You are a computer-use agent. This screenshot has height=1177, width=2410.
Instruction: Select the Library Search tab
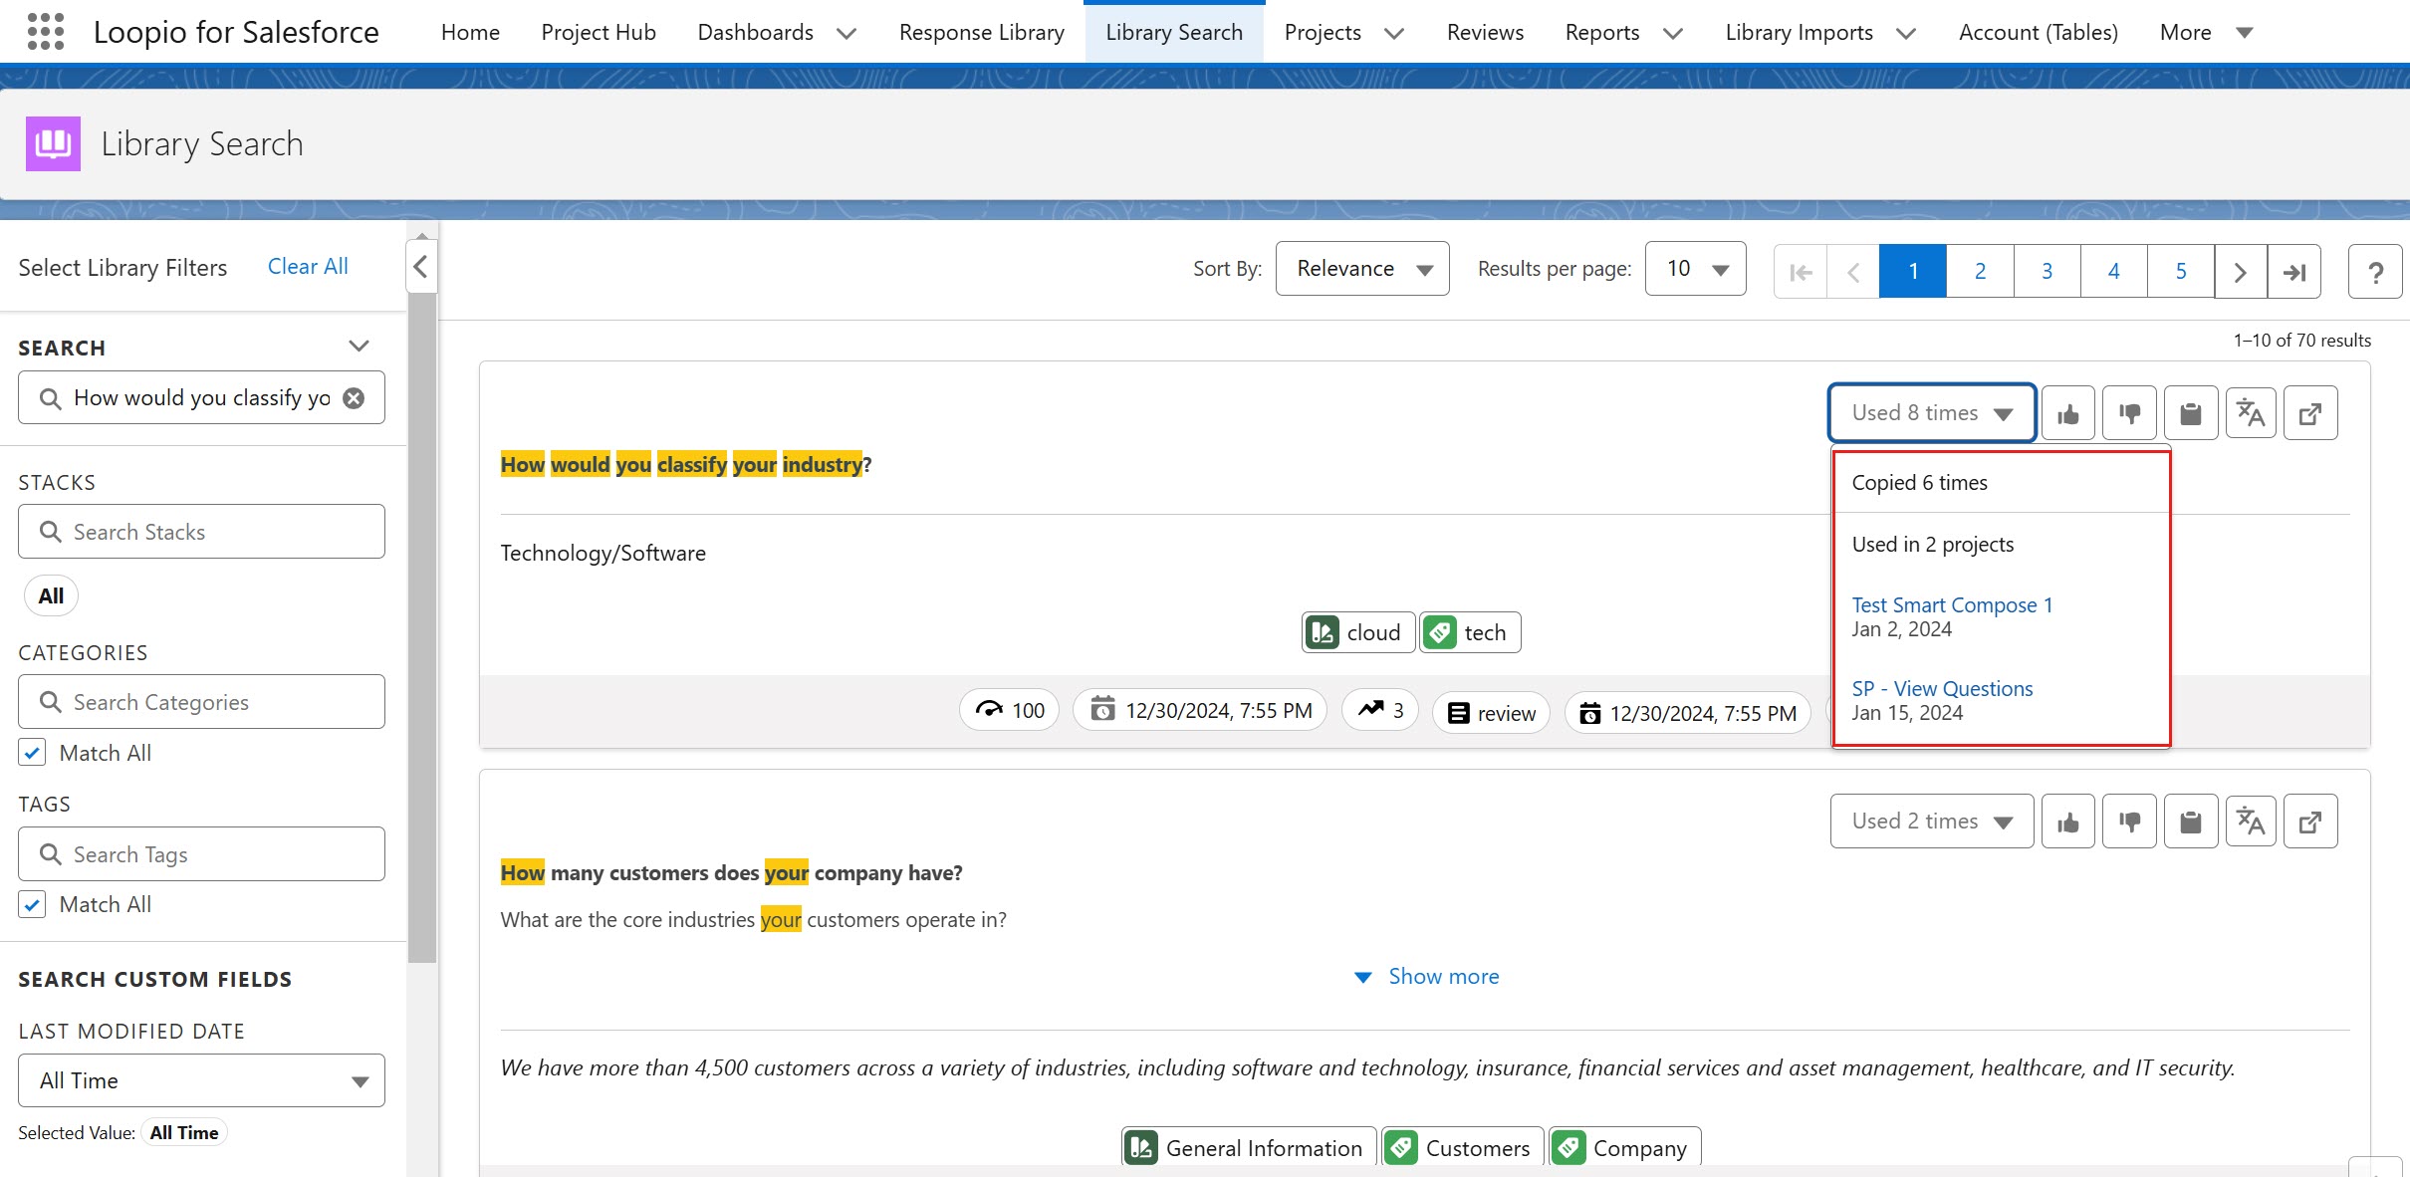[1174, 32]
